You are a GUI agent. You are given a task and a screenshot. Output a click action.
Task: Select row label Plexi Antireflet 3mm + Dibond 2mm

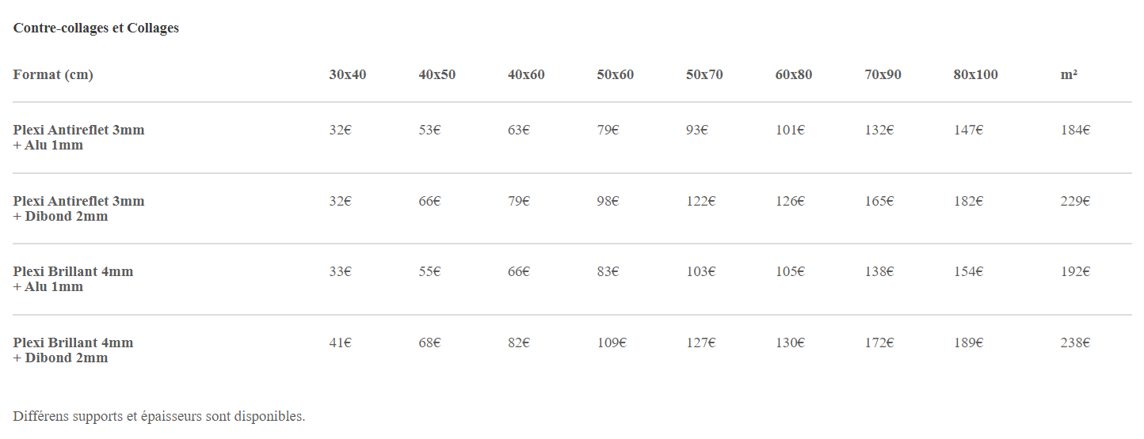tap(79, 209)
